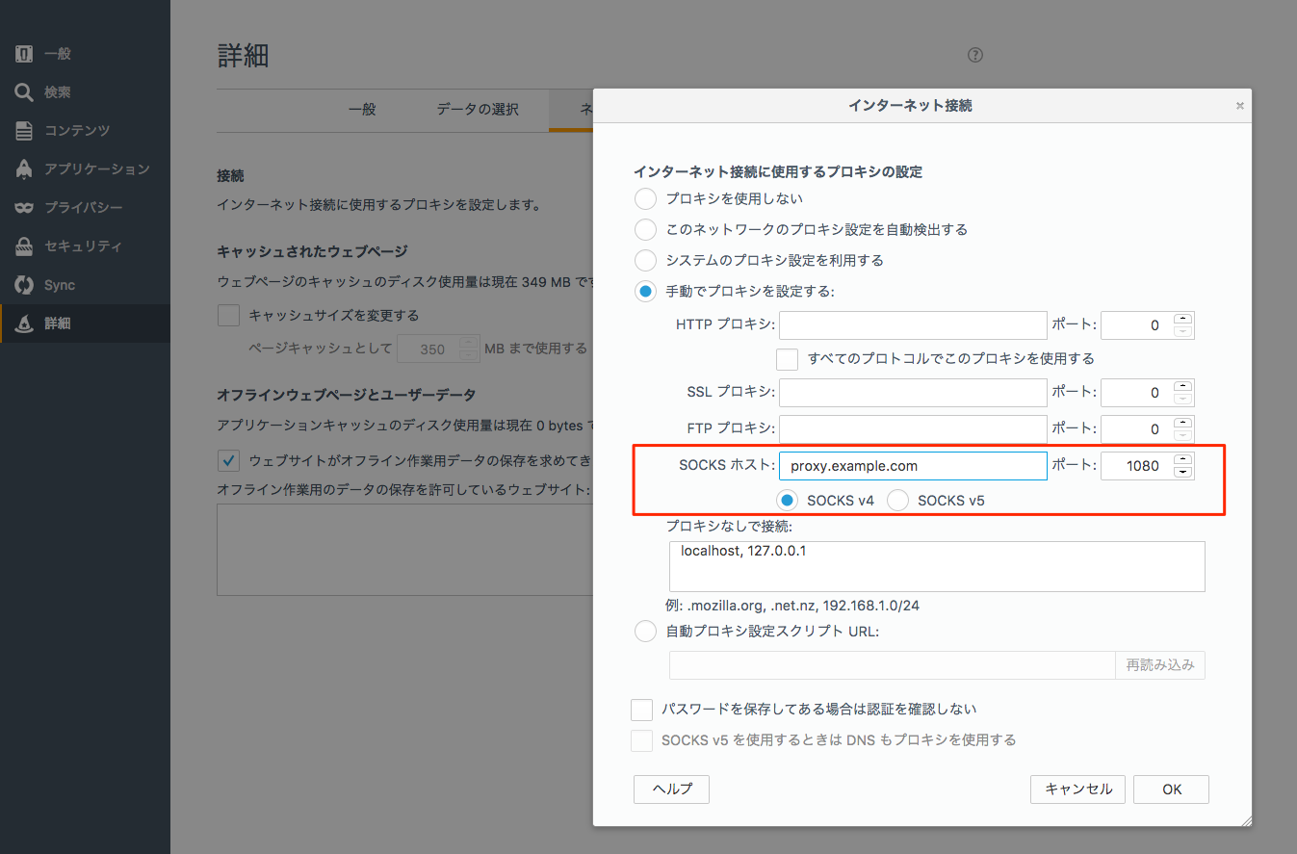Select このネットワークのプロキシ設定を自動検出する option
Image resolution: width=1297 pixels, height=854 pixels.
645,230
